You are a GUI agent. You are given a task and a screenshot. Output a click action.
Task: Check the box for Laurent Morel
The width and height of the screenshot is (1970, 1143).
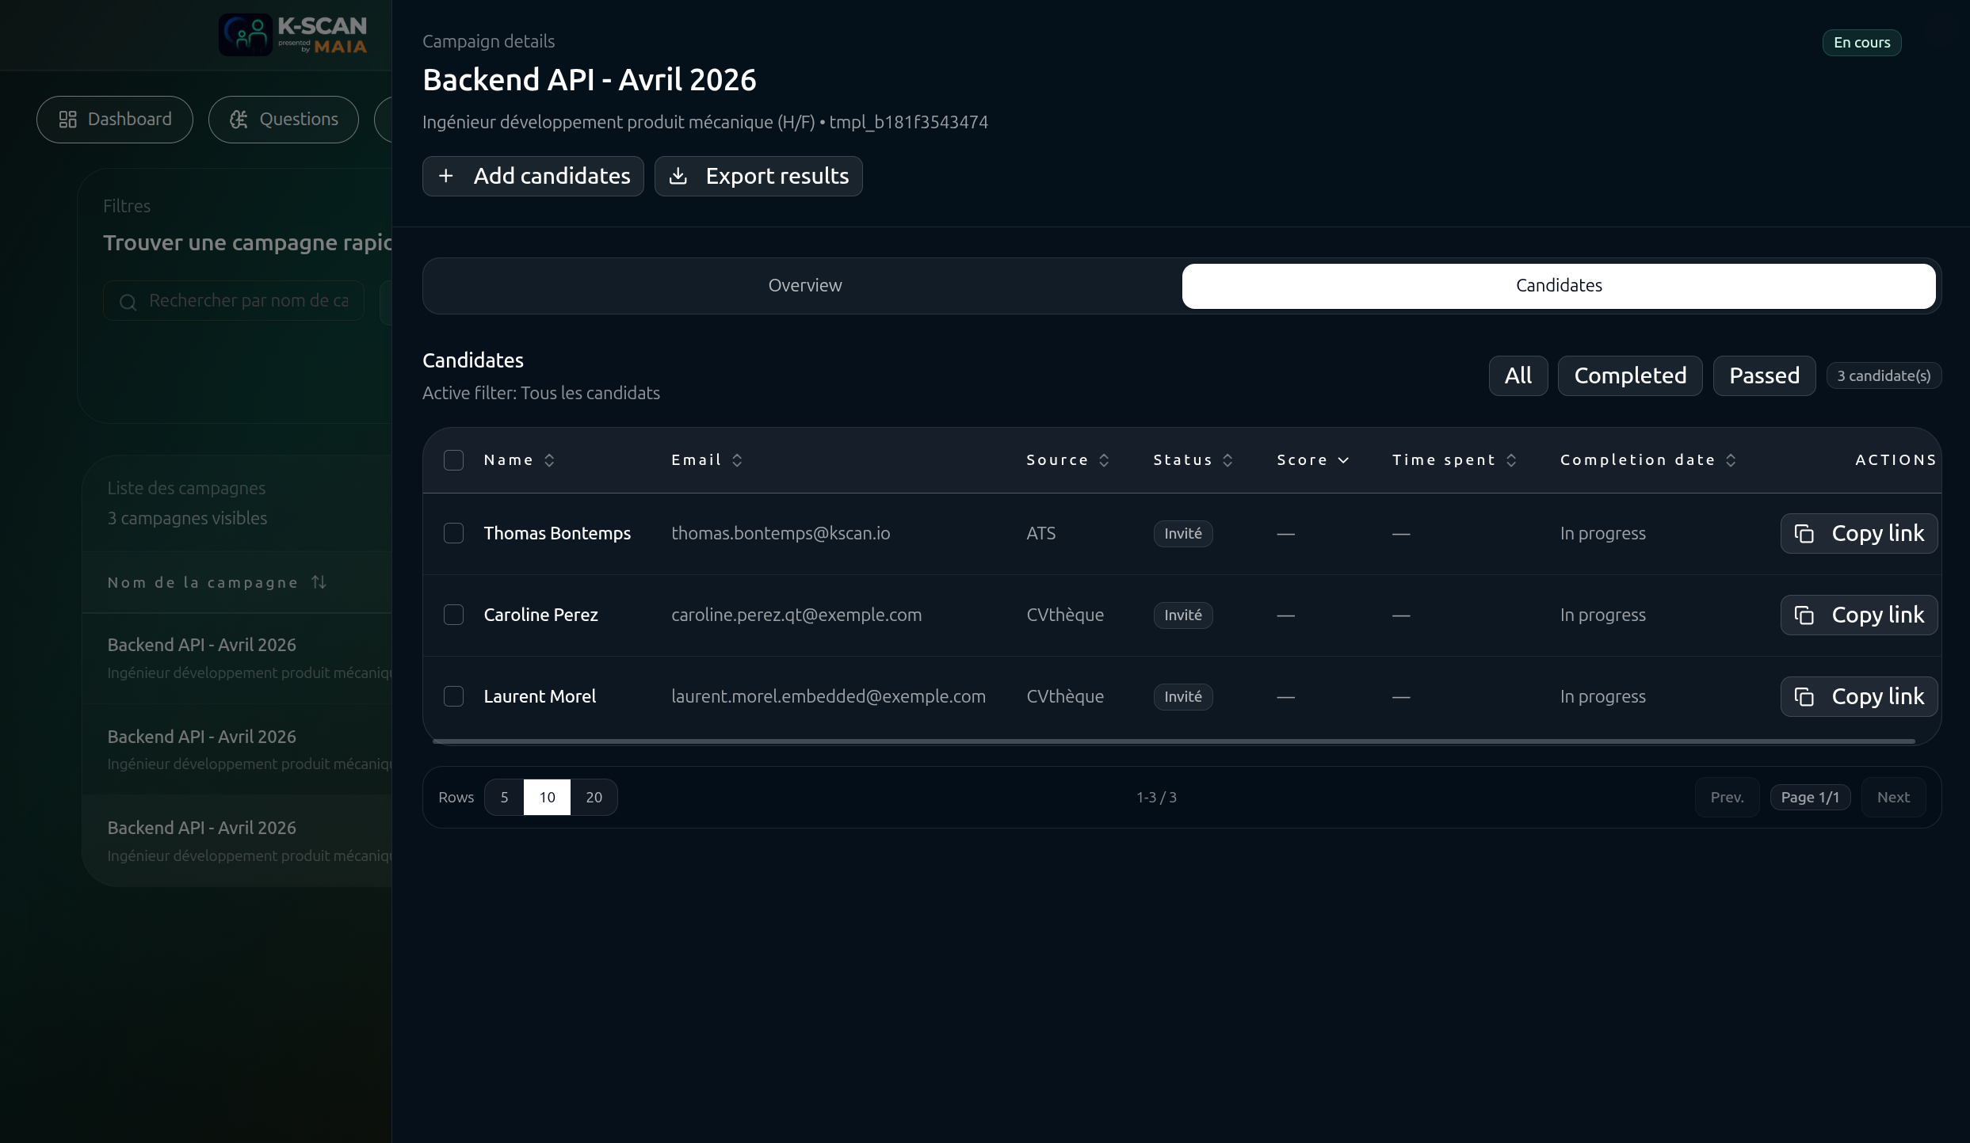coord(453,696)
